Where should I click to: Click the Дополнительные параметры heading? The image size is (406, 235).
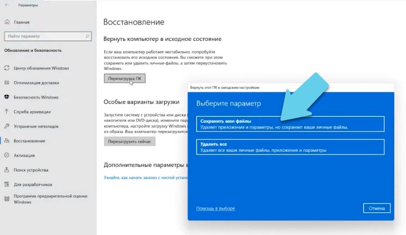click(x=146, y=165)
